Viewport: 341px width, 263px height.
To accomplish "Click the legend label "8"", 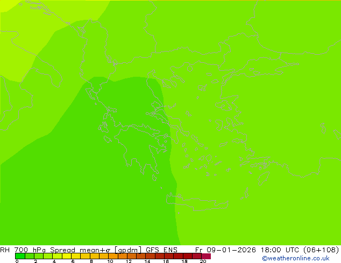I will pos(91,261).
